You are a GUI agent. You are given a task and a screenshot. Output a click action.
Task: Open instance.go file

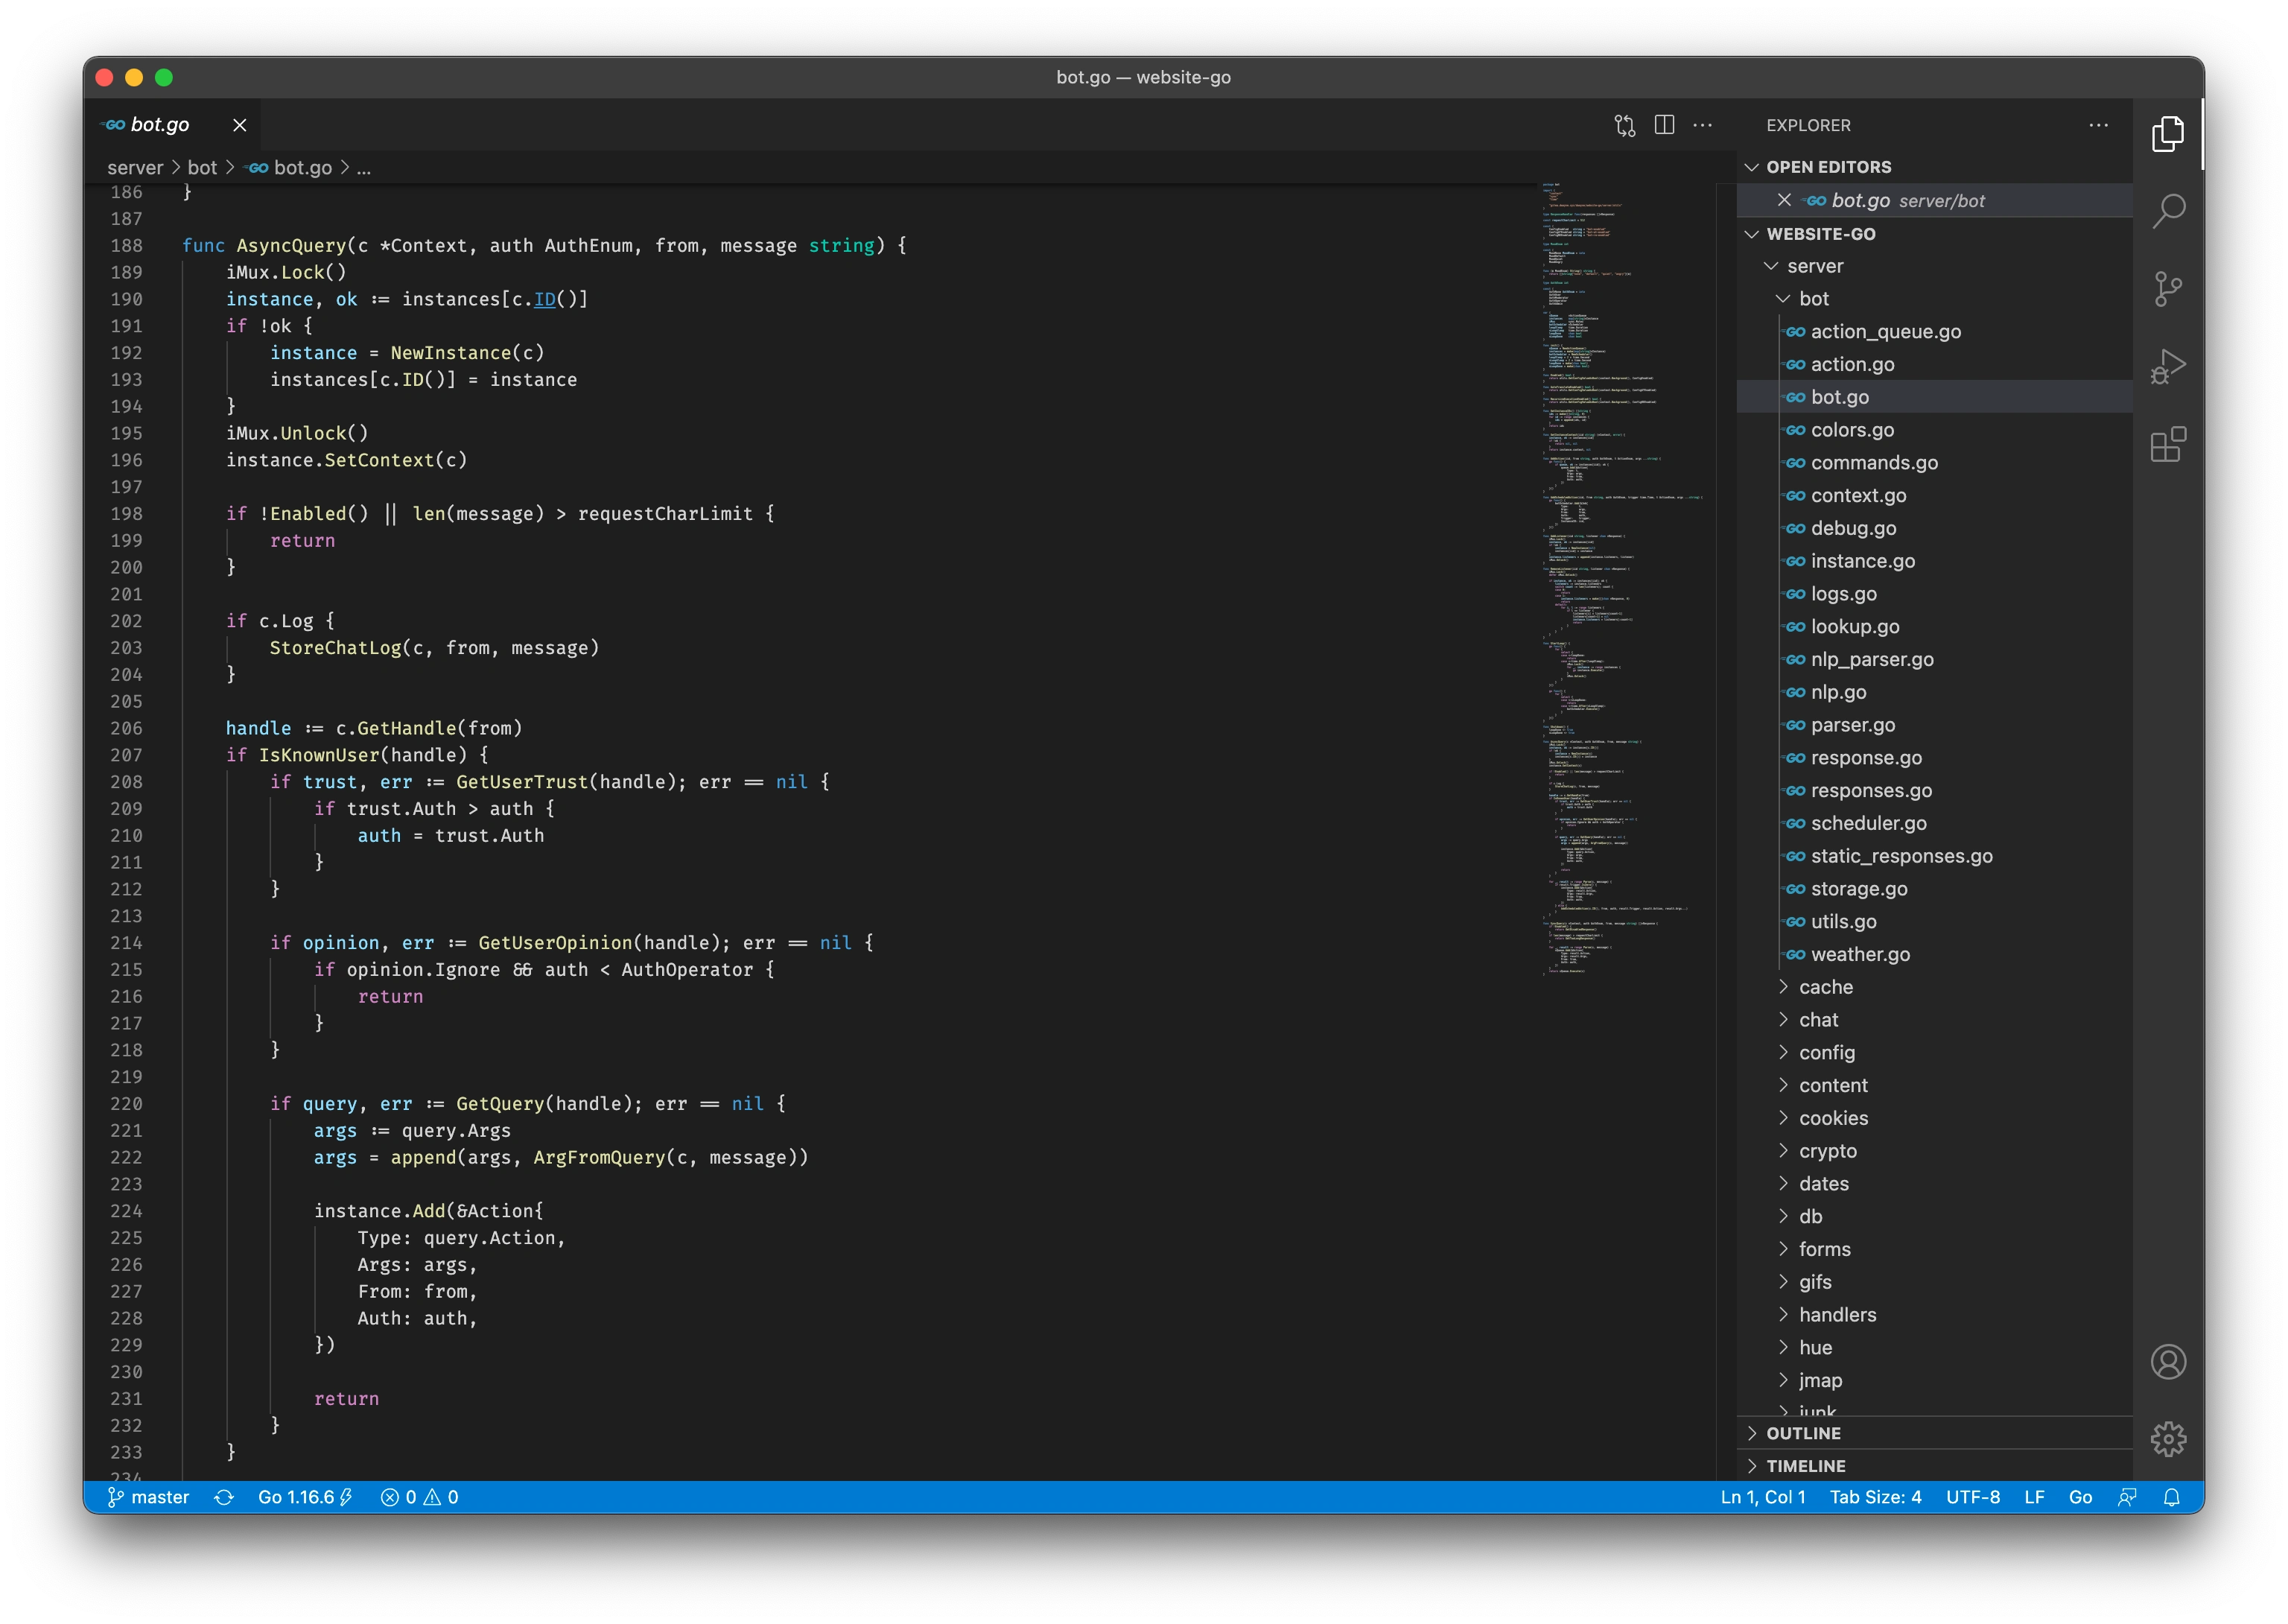[x=1934, y=561]
